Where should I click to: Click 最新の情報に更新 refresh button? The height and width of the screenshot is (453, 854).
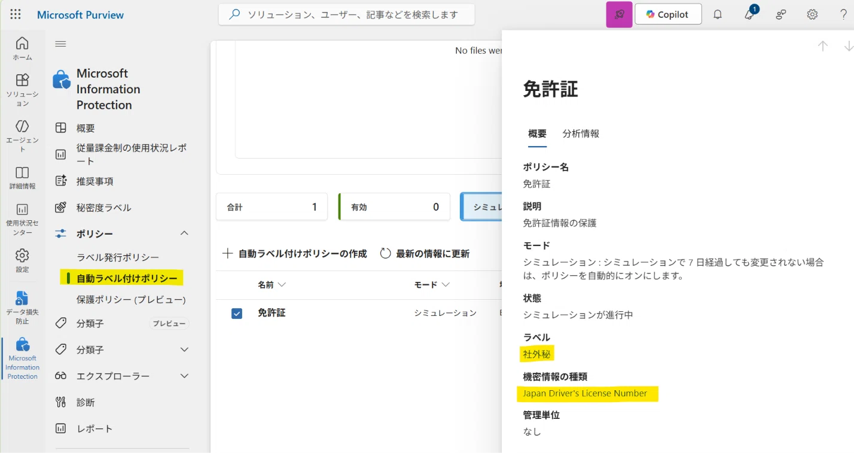[425, 254]
